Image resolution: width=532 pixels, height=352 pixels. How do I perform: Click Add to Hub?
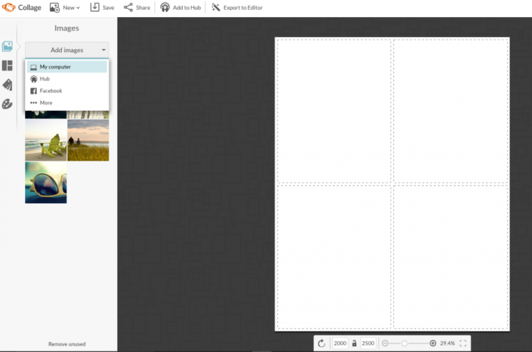[181, 7]
